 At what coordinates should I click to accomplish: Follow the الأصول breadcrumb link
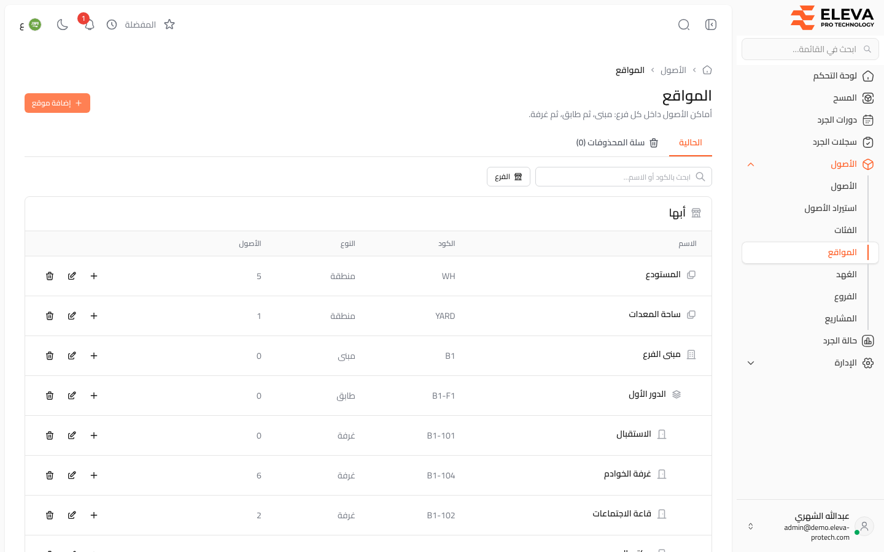[673, 71]
